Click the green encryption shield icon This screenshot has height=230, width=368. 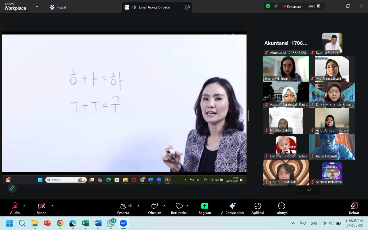tap(268, 6)
